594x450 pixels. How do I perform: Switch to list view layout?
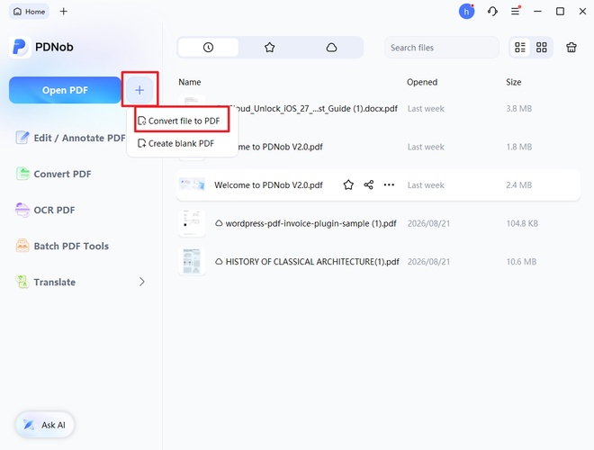pyautogui.click(x=520, y=48)
